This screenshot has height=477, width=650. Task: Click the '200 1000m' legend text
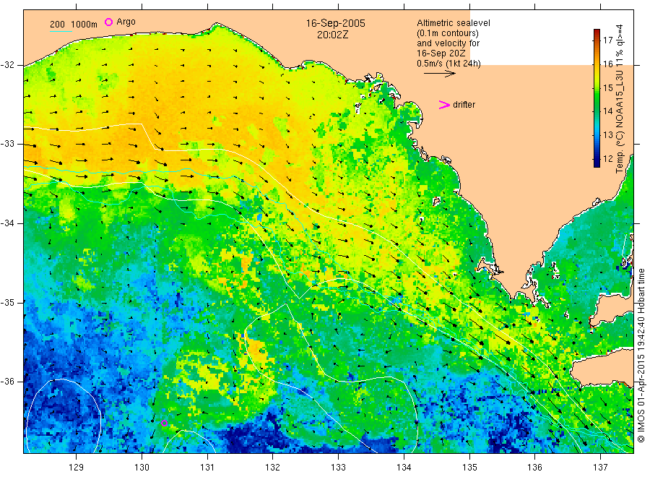74,25
